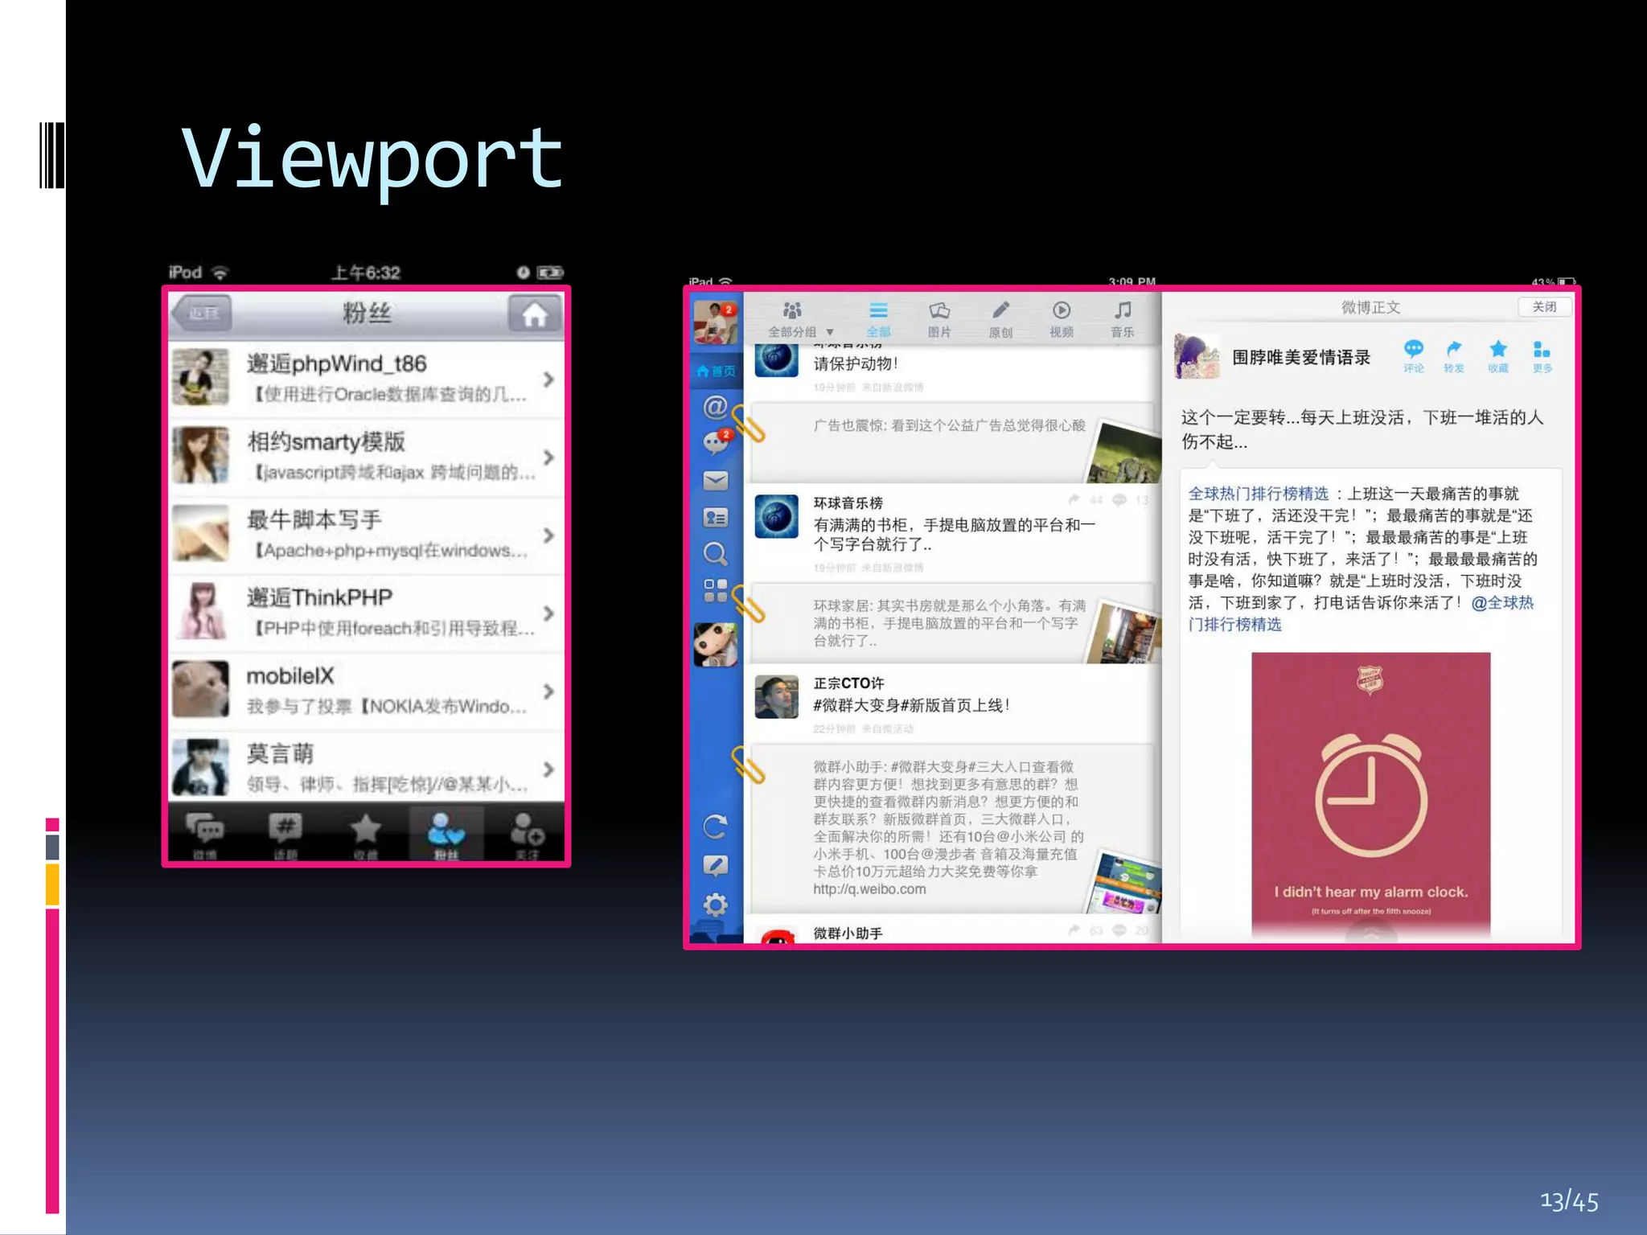Open comments bubble icon in iPad sidebar

click(716, 441)
